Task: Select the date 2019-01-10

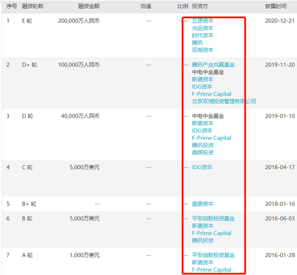Action: (x=280, y=116)
